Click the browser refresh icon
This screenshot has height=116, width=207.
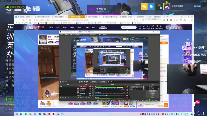tap(23, 20)
